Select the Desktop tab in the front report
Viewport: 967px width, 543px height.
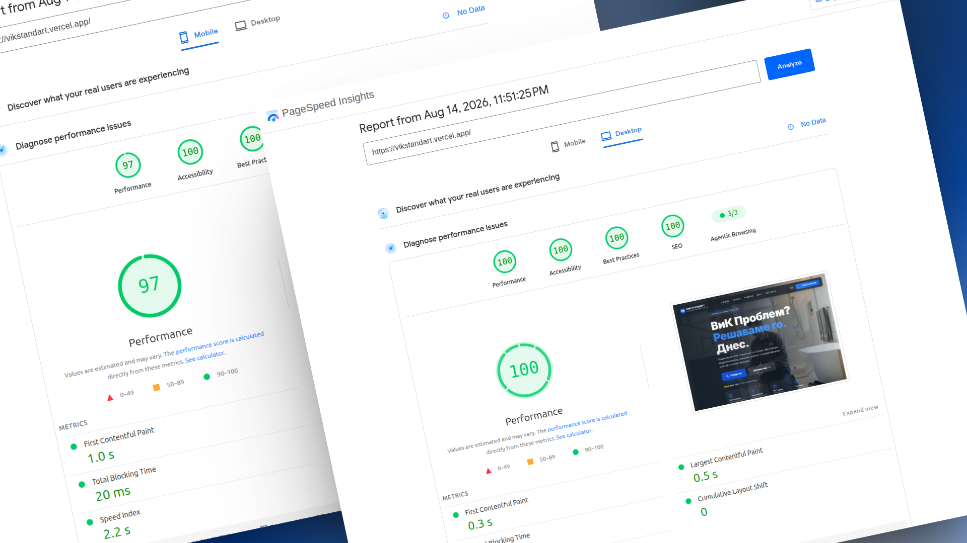pos(622,134)
